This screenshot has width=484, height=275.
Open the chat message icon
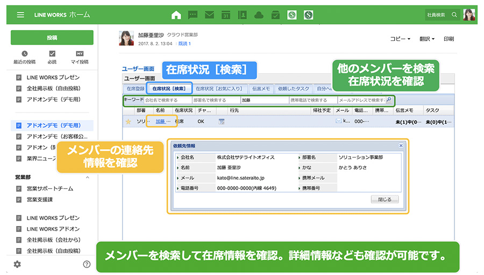tap(193, 15)
